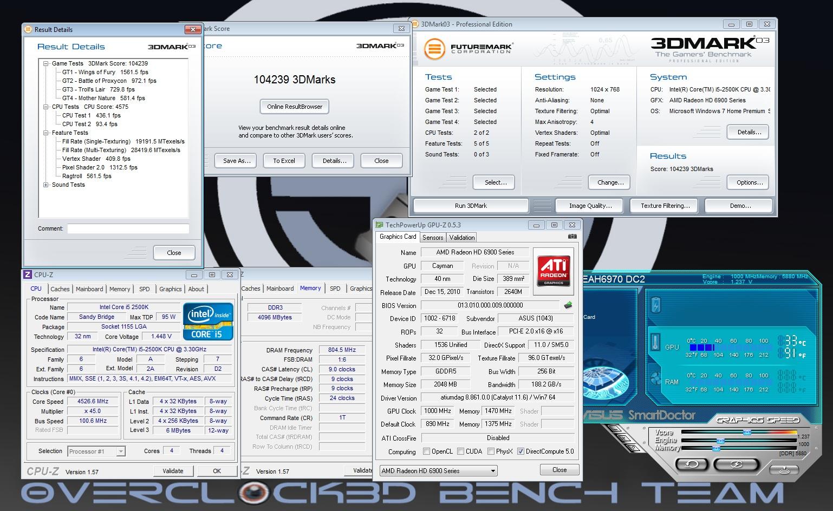The height and width of the screenshot is (511, 833).
Task: Click the SmartDoctor fan icon beside RAM
Action: coord(656,378)
